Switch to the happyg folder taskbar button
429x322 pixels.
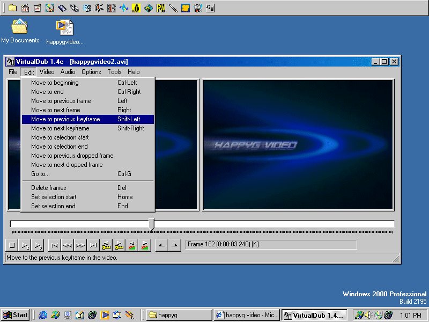(x=179, y=315)
